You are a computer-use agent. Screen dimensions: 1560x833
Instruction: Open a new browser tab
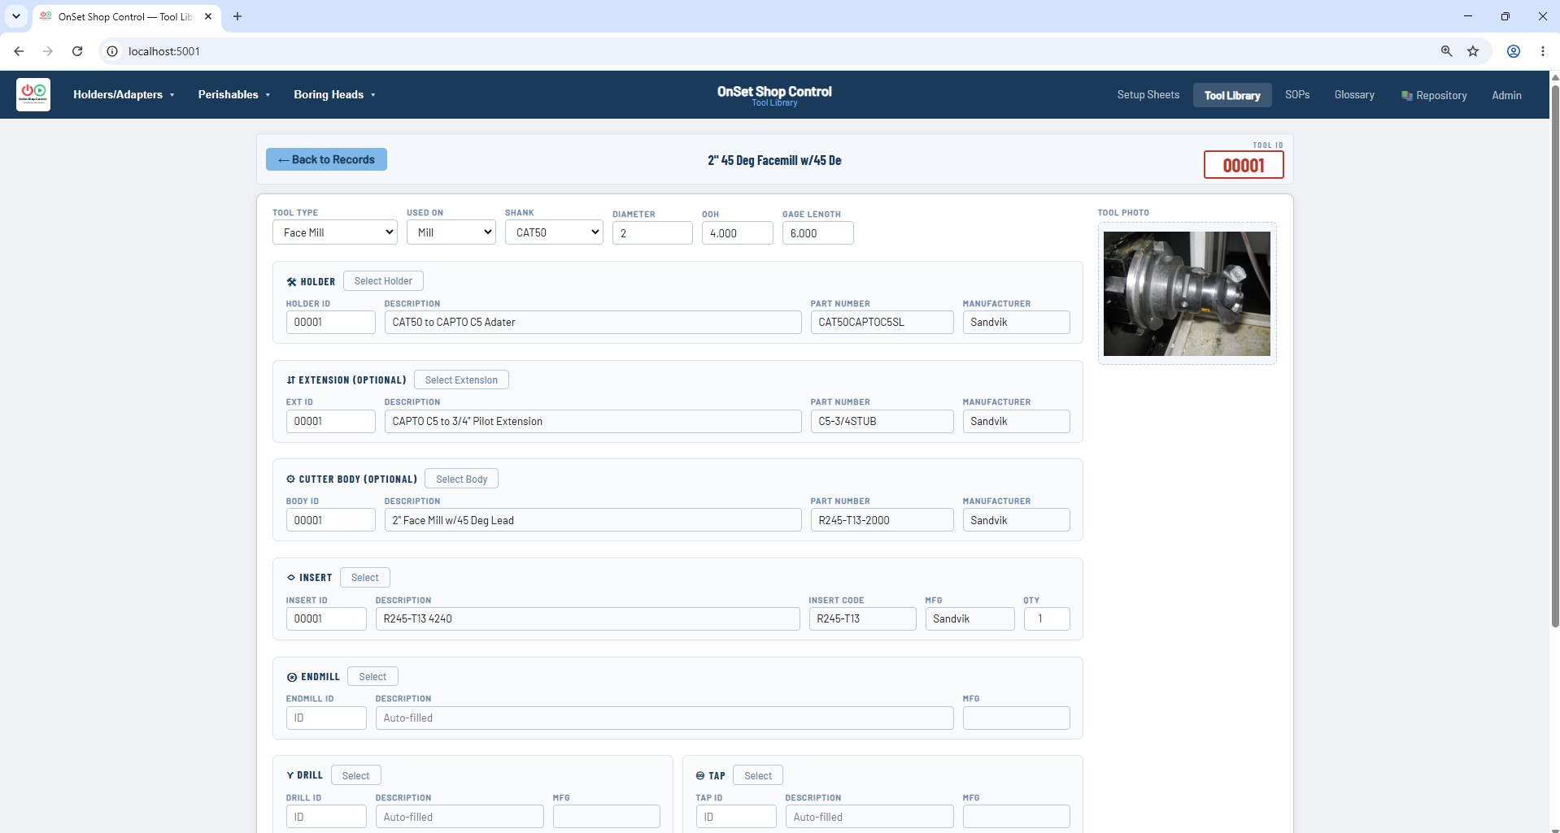coord(237,16)
